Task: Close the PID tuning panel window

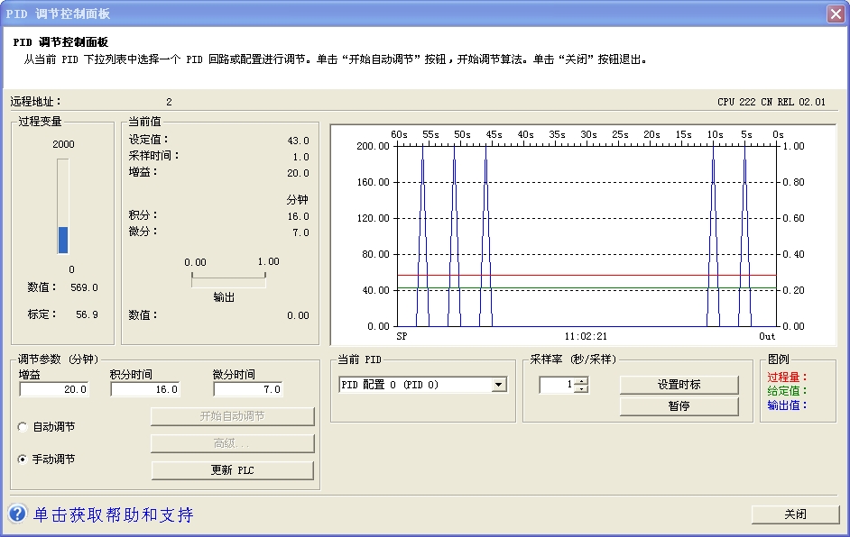Action: click(x=836, y=14)
